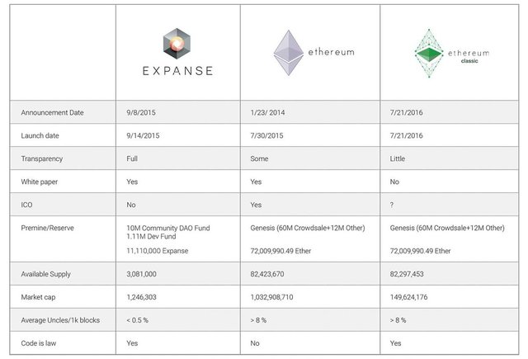Select the White paper row label
Viewport: 528px width, 359px height.
click(39, 182)
